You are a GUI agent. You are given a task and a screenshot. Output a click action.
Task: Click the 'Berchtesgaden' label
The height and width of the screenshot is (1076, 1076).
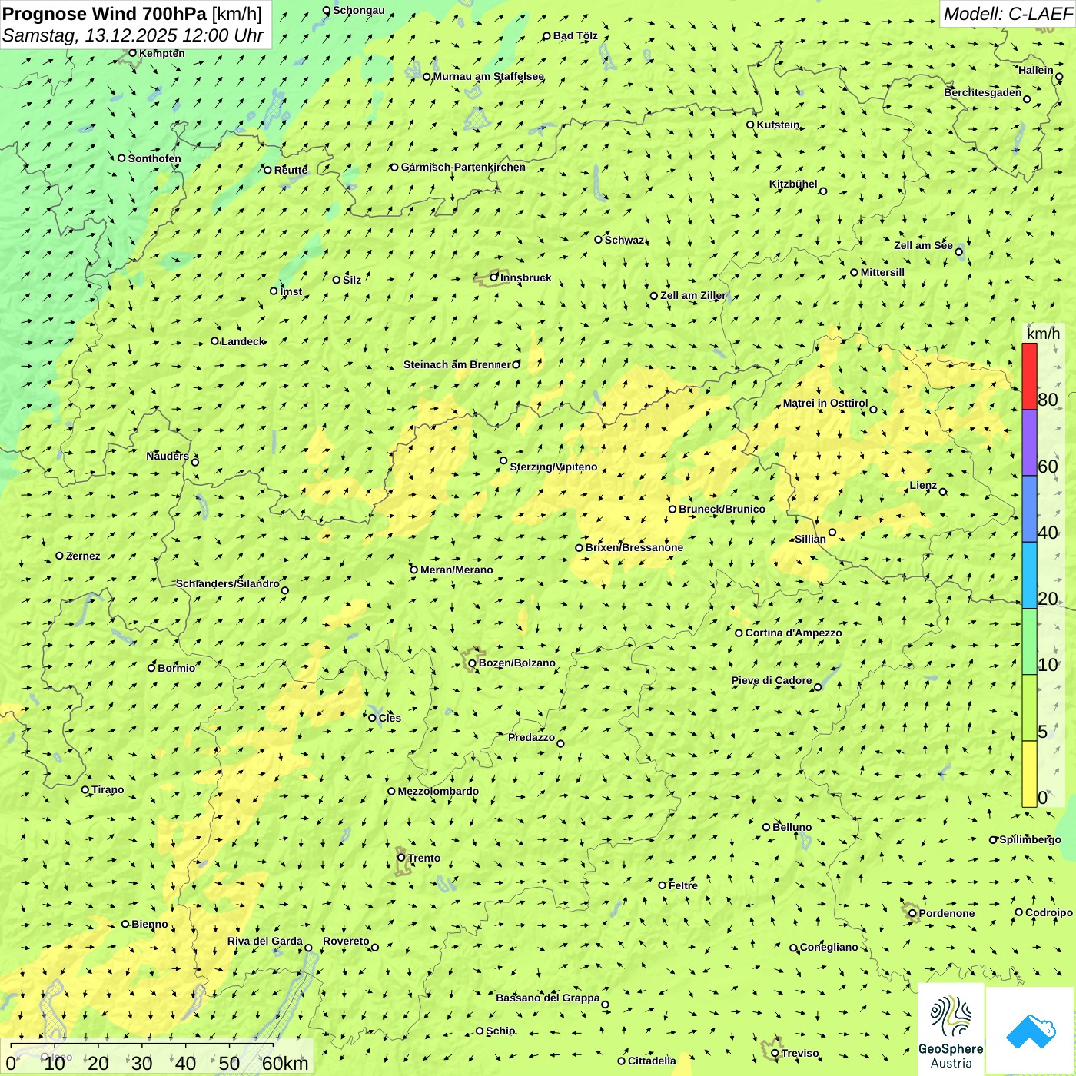tap(983, 92)
